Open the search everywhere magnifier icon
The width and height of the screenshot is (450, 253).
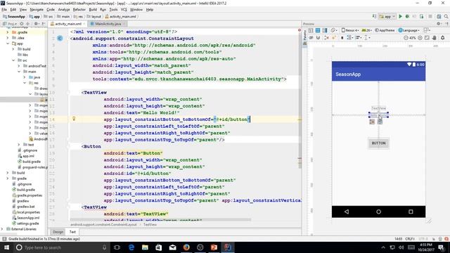[x=446, y=17]
